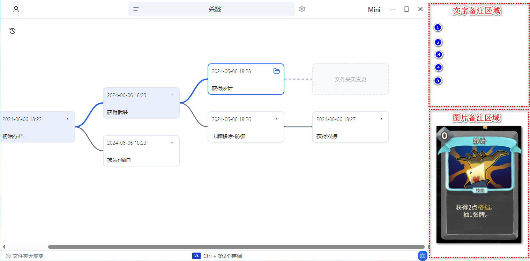Image resolution: width=530 pixels, height=261 pixels.
Task: Open the user account profile icon
Action: 16,9
